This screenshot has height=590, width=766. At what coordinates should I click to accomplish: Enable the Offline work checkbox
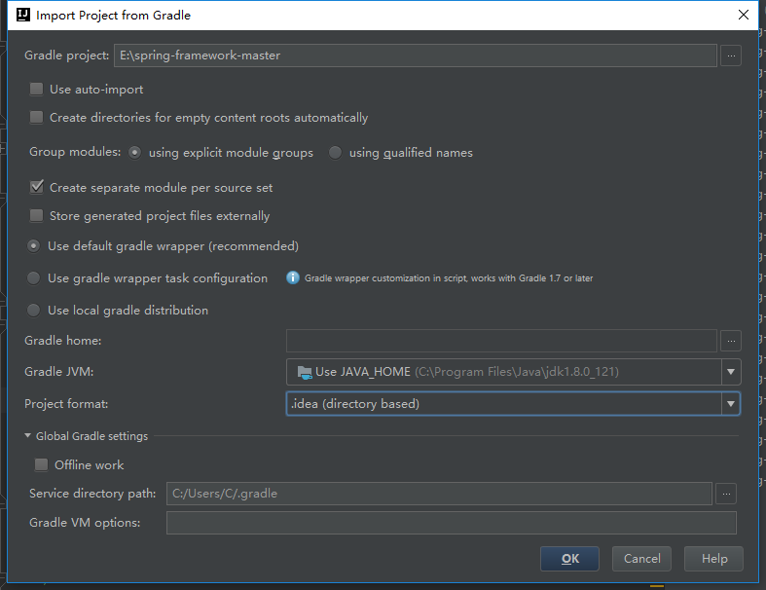(x=42, y=464)
